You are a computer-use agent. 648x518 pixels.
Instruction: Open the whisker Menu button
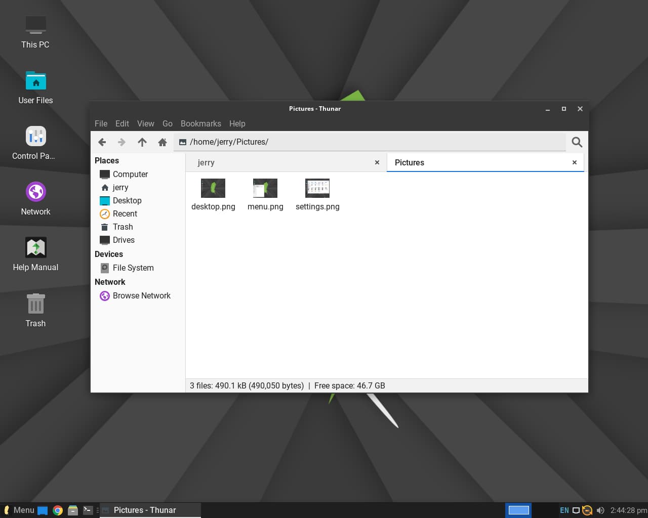click(18, 510)
